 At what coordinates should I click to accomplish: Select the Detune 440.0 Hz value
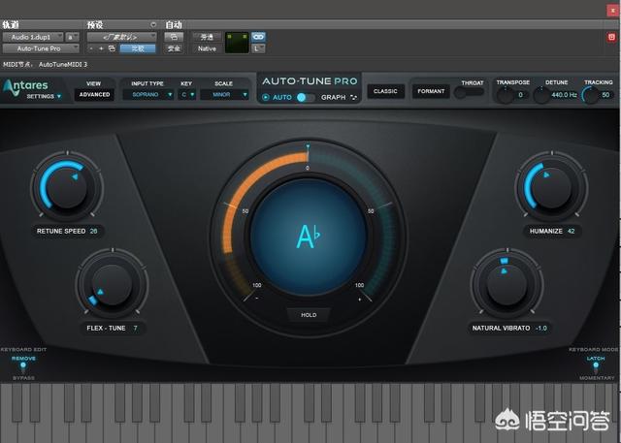[x=564, y=95]
